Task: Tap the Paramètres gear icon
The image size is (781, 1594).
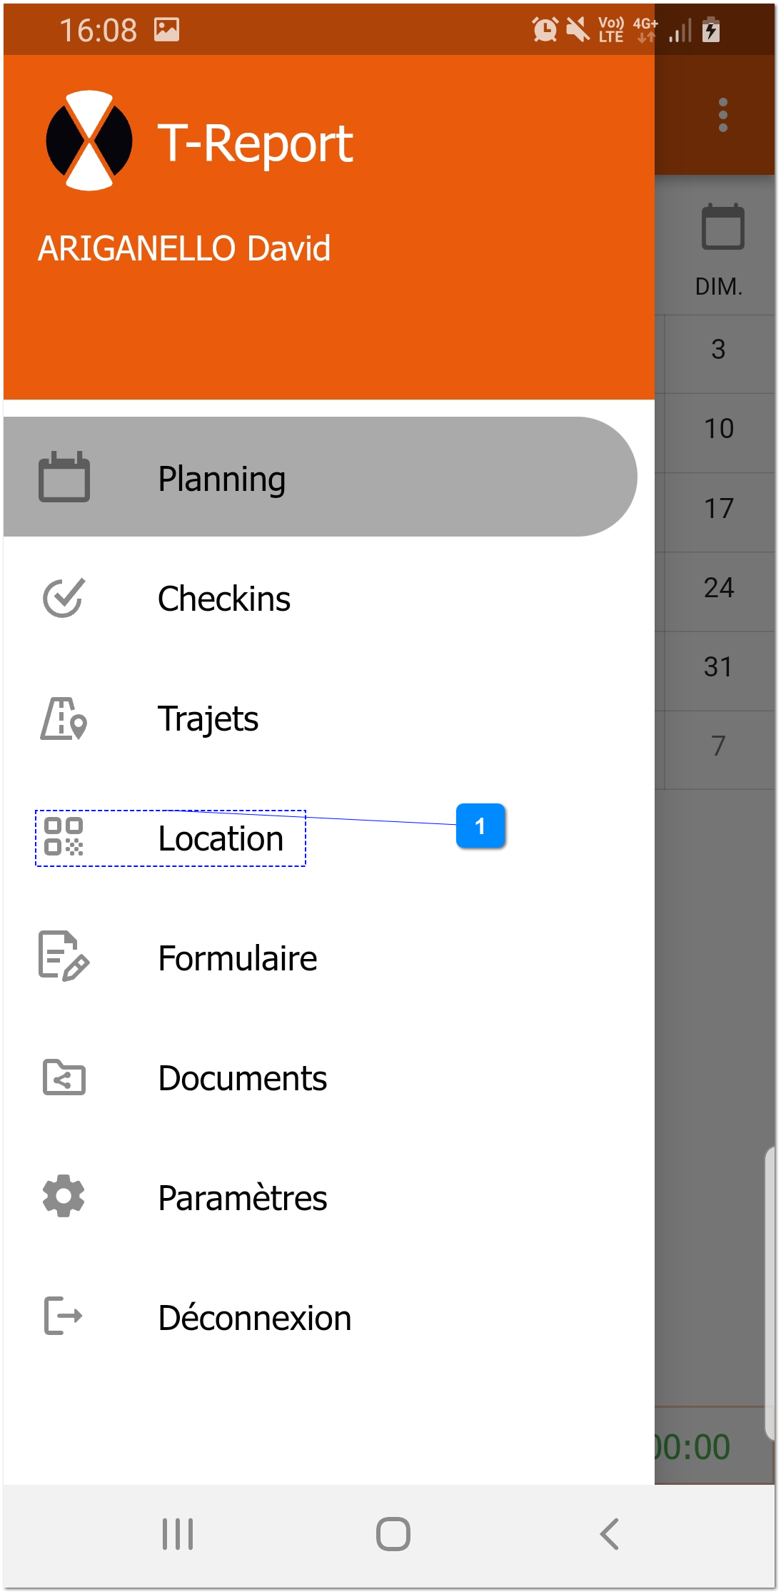Action: [64, 1197]
